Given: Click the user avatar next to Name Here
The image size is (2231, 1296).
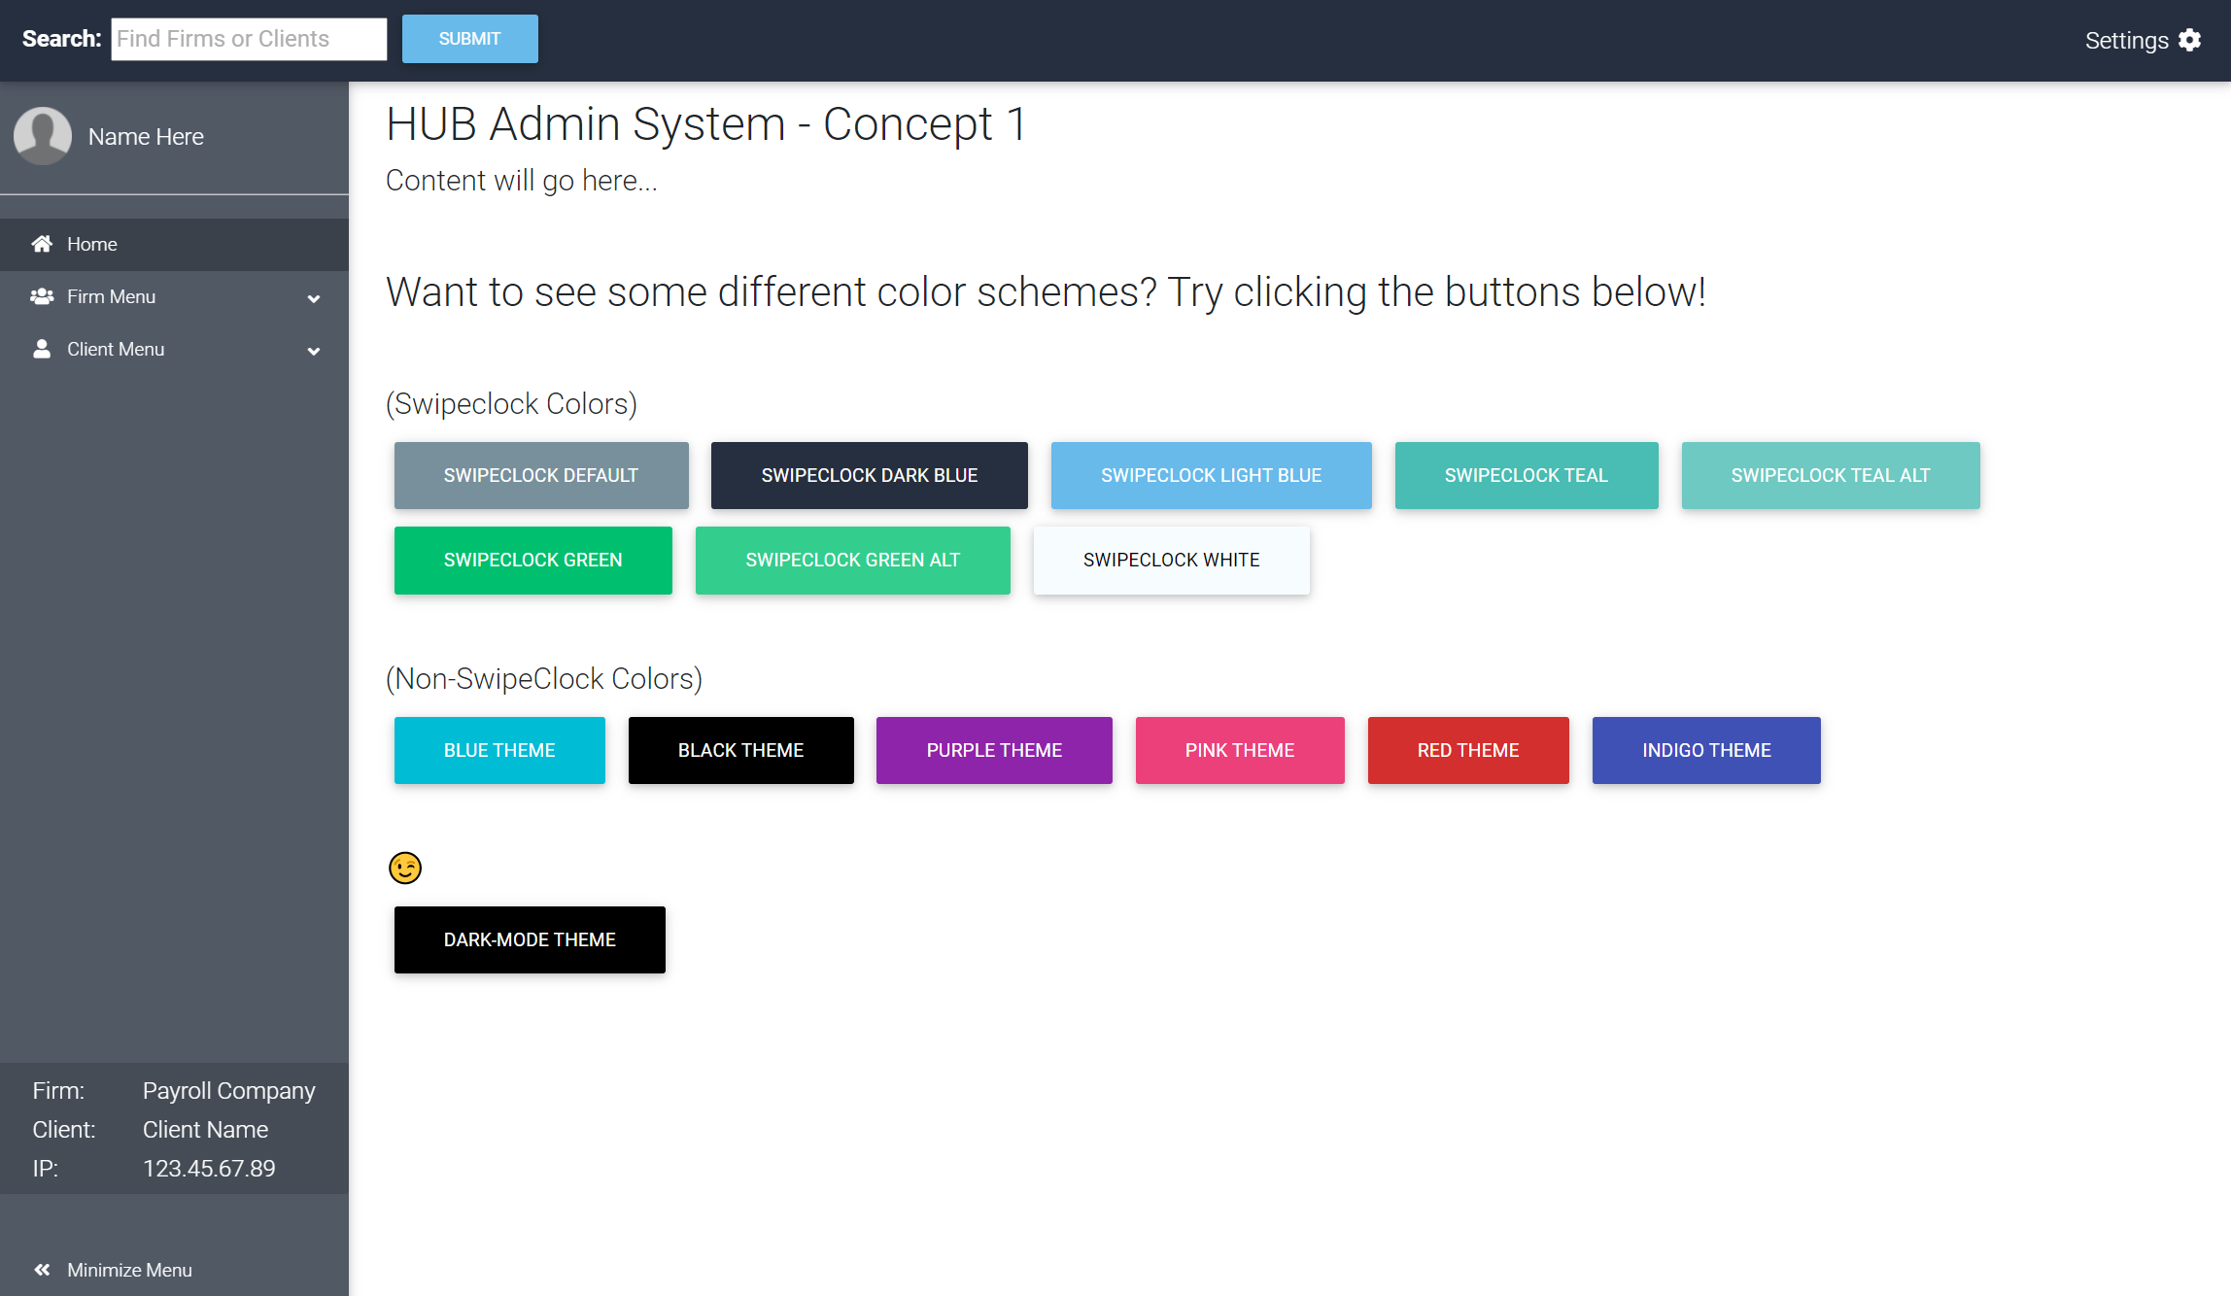Looking at the screenshot, I should [43, 136].
